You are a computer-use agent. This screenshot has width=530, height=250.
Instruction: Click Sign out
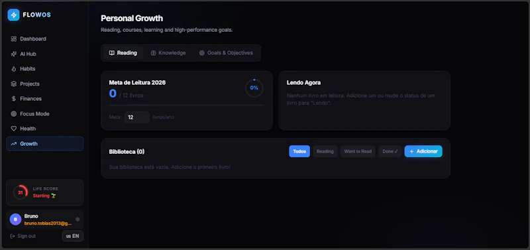pos(23,236)
